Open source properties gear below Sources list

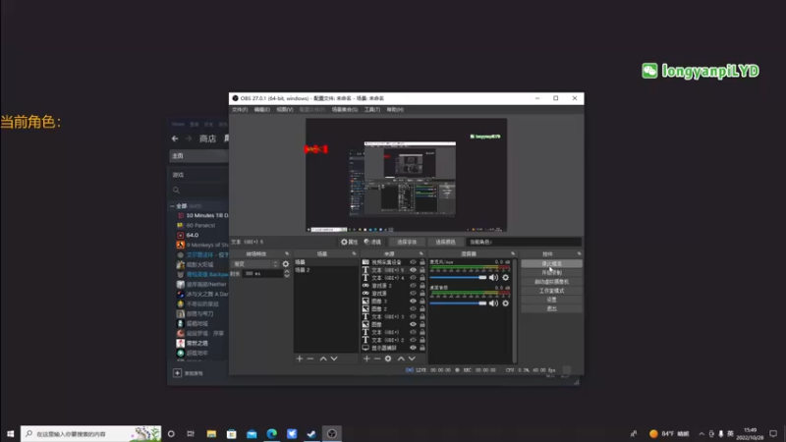388,359
